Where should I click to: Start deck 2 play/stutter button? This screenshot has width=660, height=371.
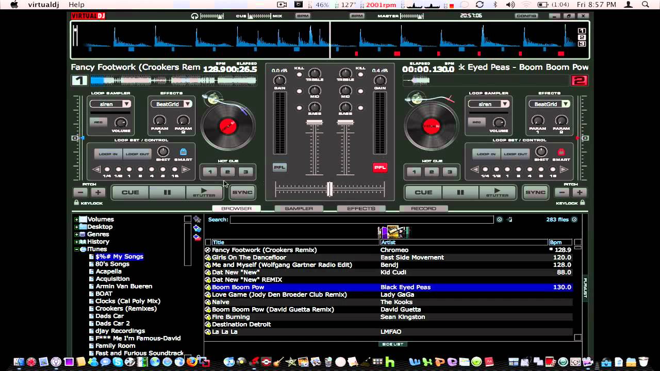[x=498, y=193]
